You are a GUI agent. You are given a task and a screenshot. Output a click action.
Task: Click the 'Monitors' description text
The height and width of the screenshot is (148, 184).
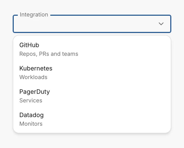pos(31,124)
